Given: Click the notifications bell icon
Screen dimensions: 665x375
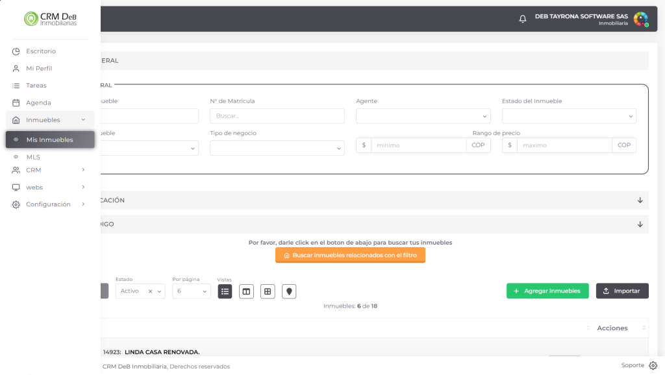Looking at the screenshot, I should click(x=523, y=19).
